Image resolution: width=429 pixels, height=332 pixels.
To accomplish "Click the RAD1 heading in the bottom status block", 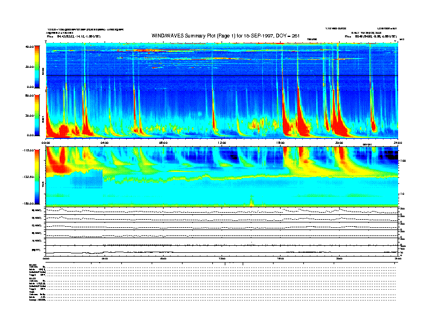I will click(x=32, y=279).
